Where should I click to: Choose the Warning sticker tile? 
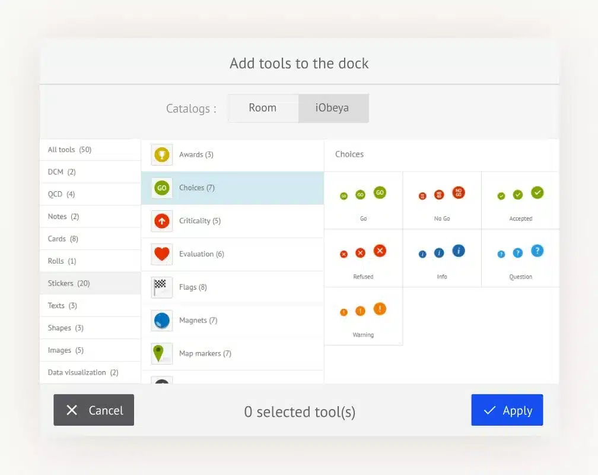click(363, 316)
